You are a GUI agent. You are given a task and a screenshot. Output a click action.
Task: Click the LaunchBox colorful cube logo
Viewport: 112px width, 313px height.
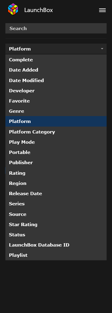pos(13,9)
